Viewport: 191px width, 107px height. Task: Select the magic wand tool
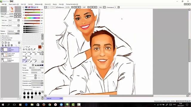click(29, 47)
